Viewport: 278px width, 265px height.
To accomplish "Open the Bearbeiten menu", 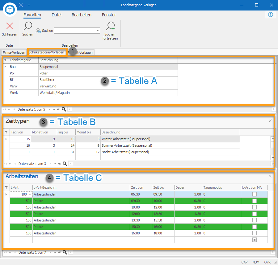I will pyautogui.click(x=81, y=15).
